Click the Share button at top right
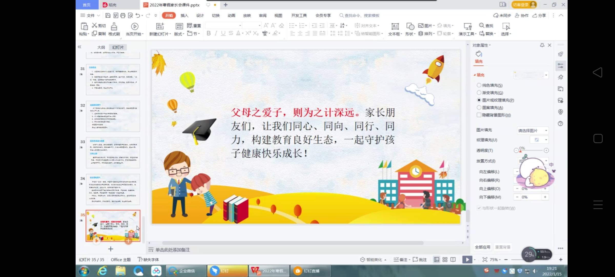The width and height of the screenshot is (615, 277). click(x=539, y=15)
